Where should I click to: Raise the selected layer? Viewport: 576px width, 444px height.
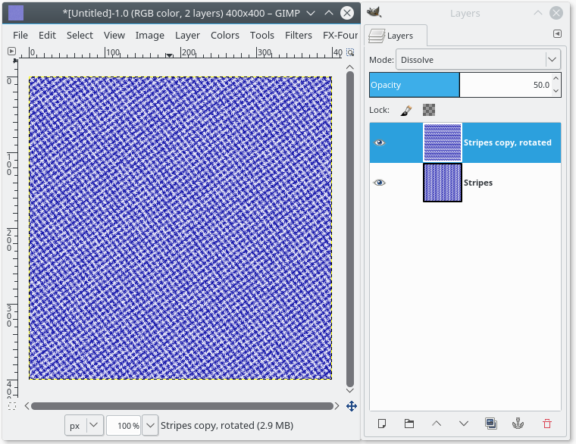pyautogui.click(x=436, y=424)
